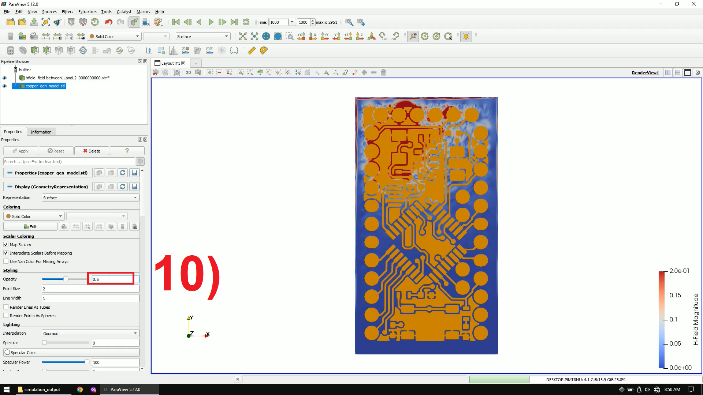
Task: Click the Play animation button
Action: click(x=211, y=22)
